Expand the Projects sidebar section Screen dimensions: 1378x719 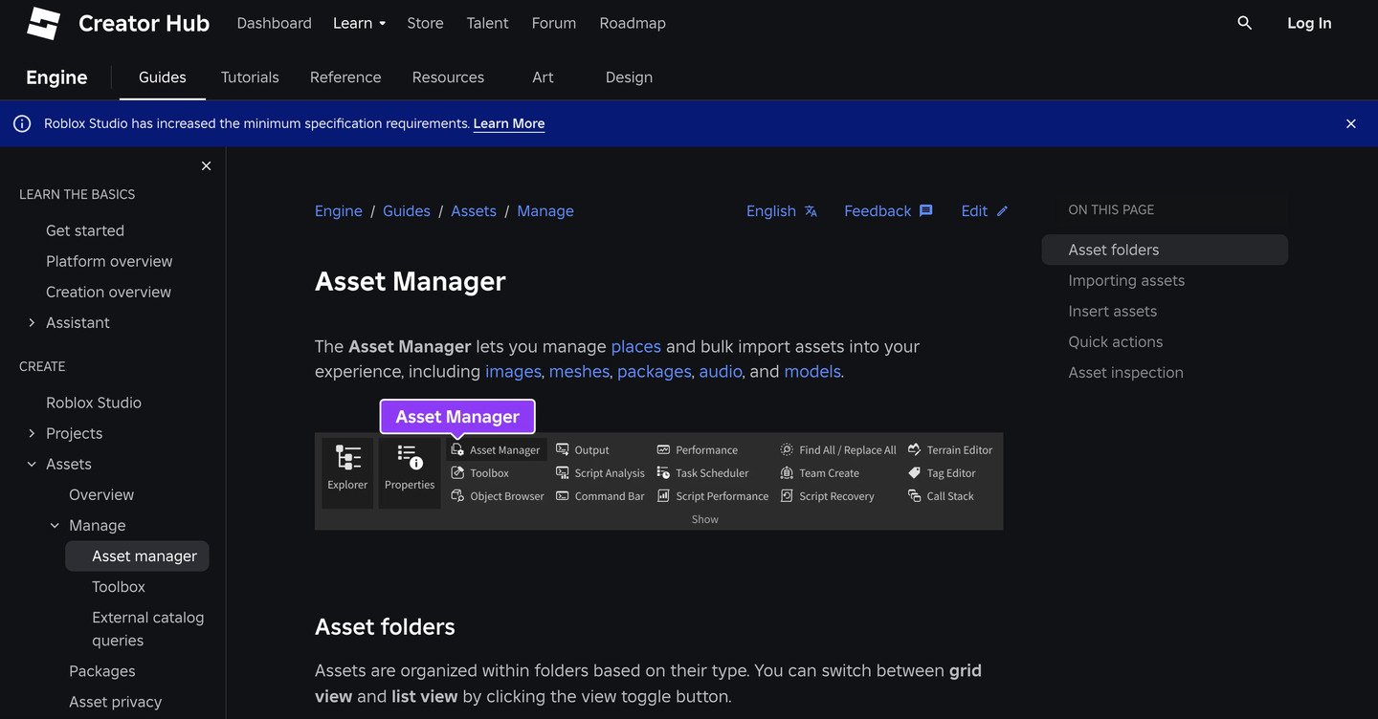[32, 433]
